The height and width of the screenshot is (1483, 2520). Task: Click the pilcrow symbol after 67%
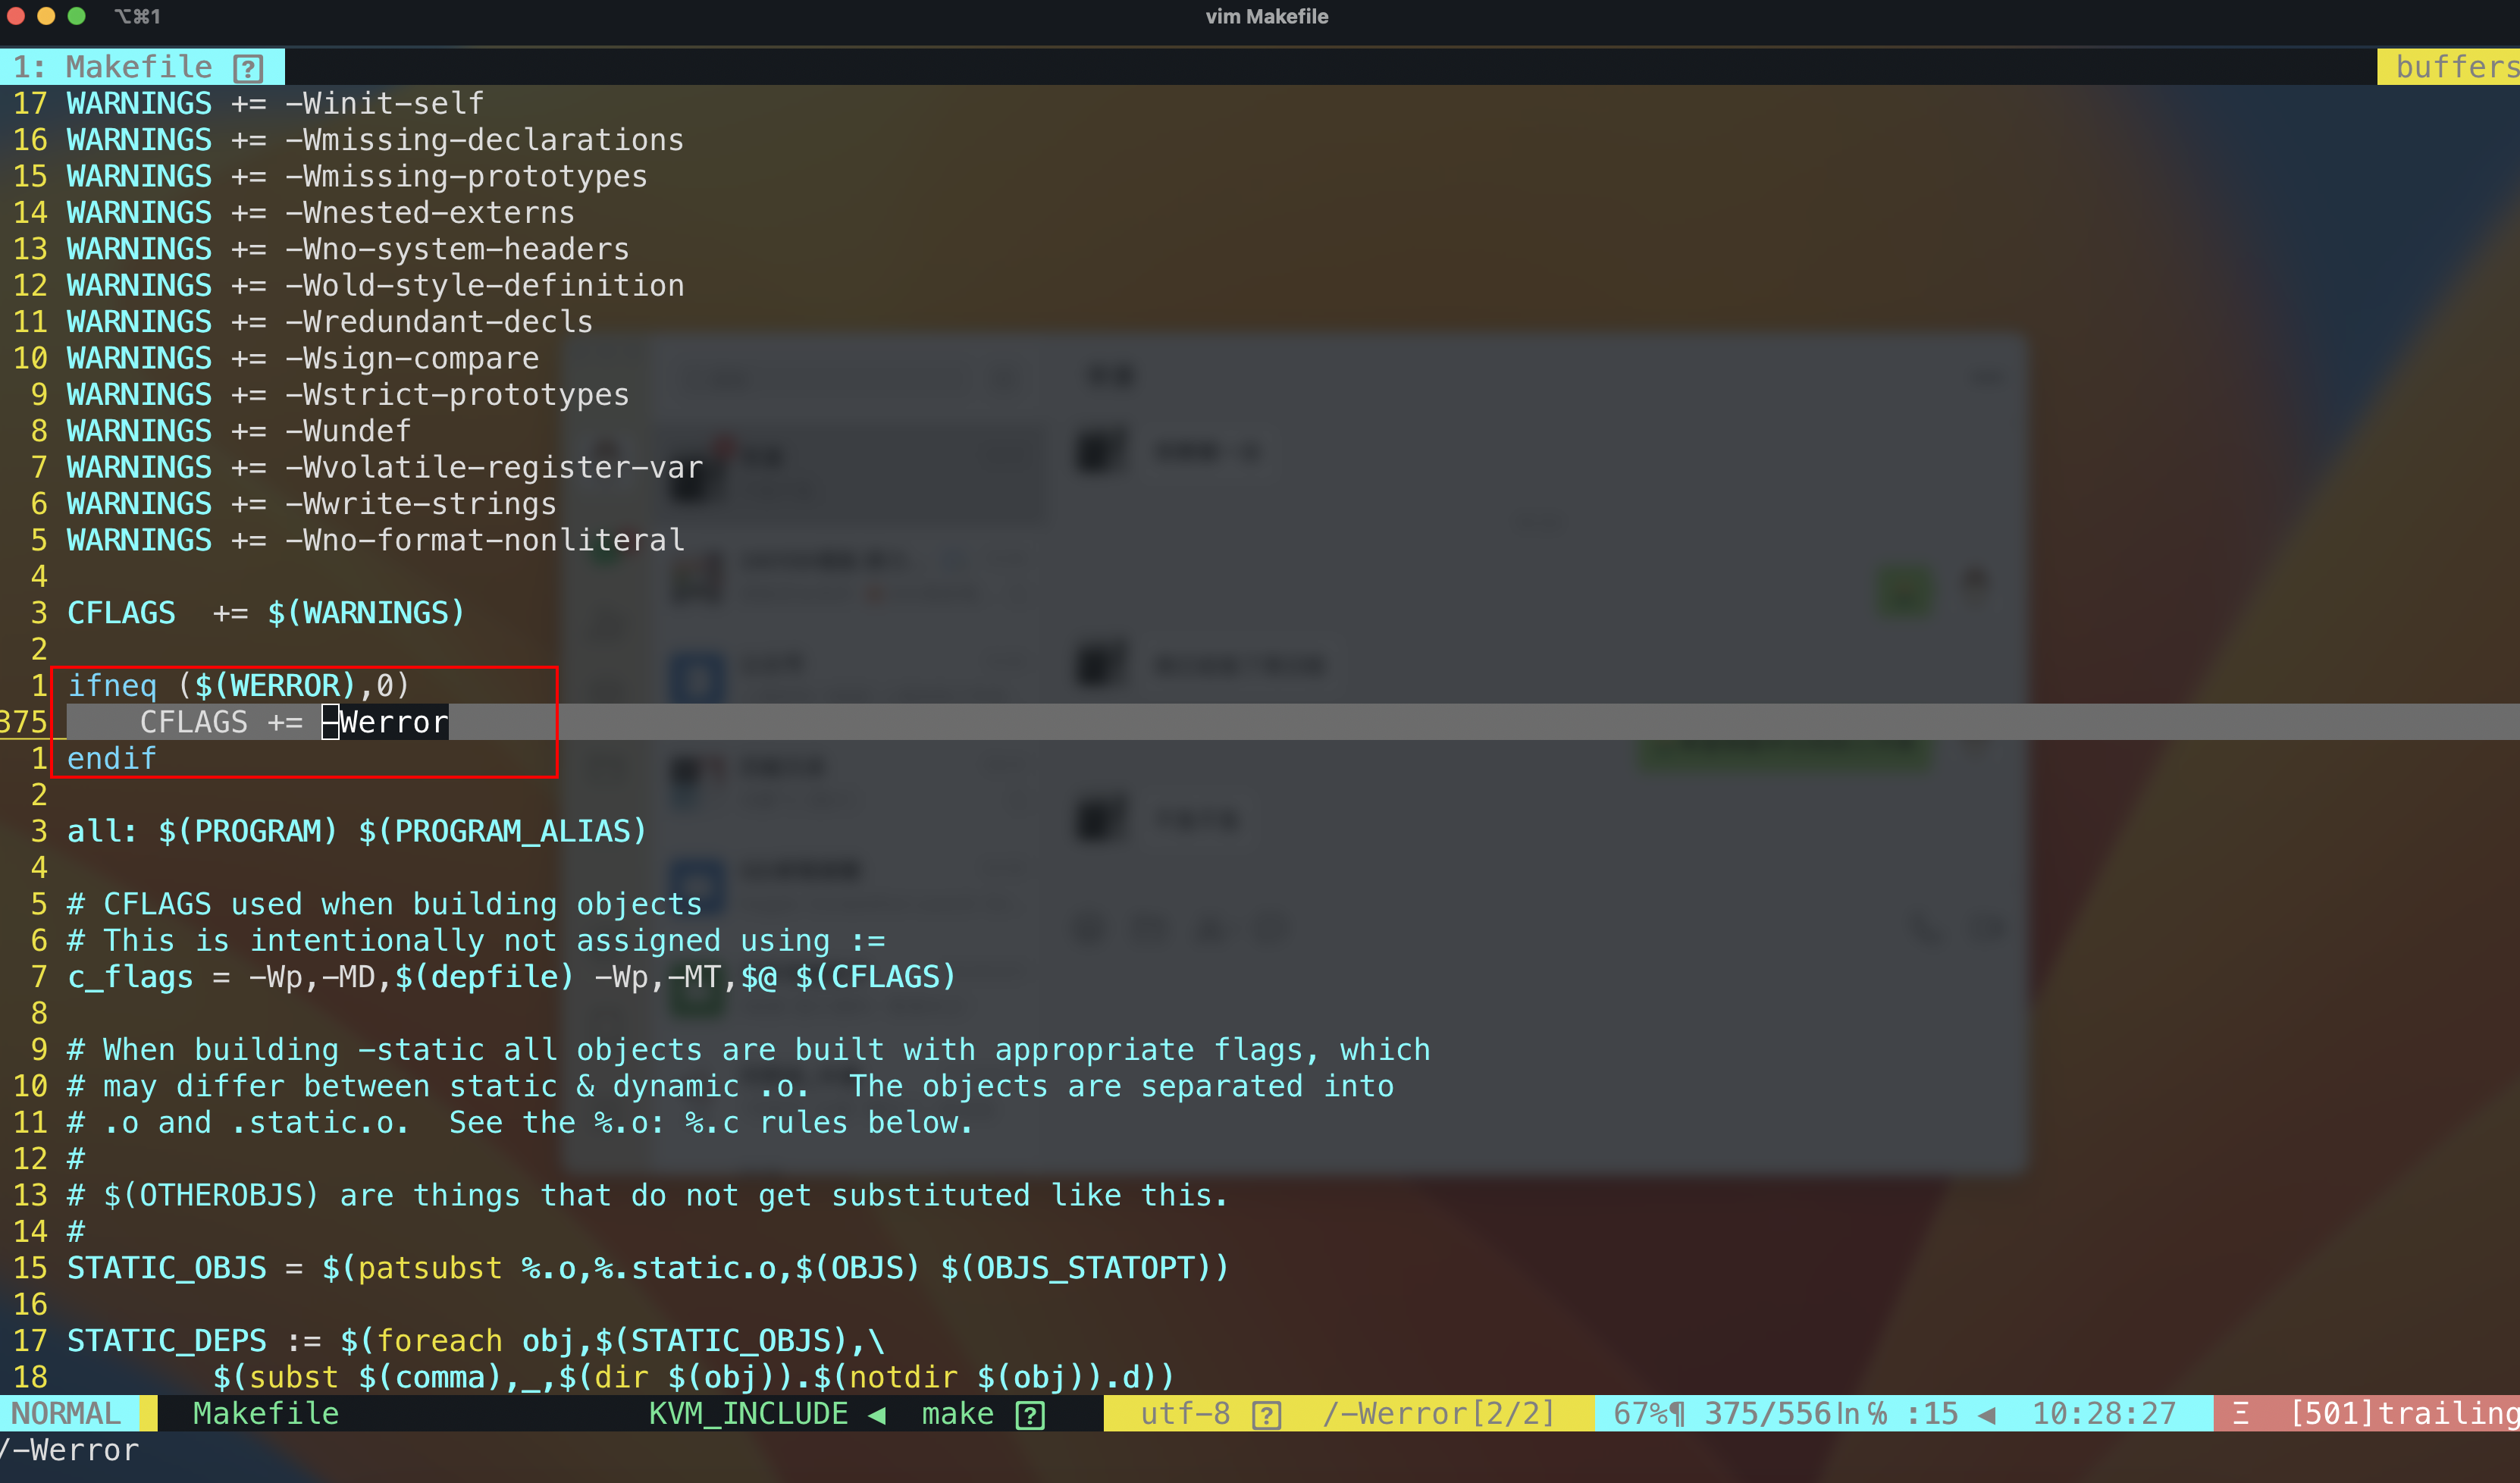tap(1677, 1414)
